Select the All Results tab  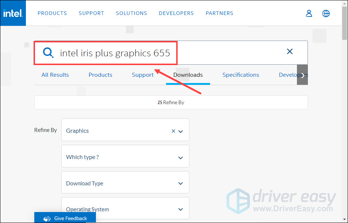[55, 75]
